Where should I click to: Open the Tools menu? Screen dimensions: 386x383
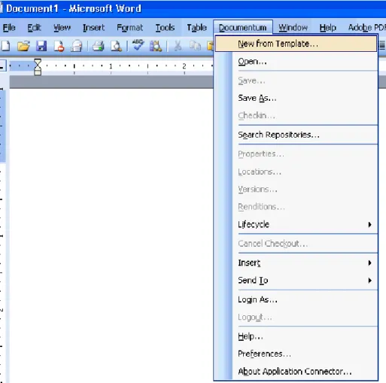165,27
